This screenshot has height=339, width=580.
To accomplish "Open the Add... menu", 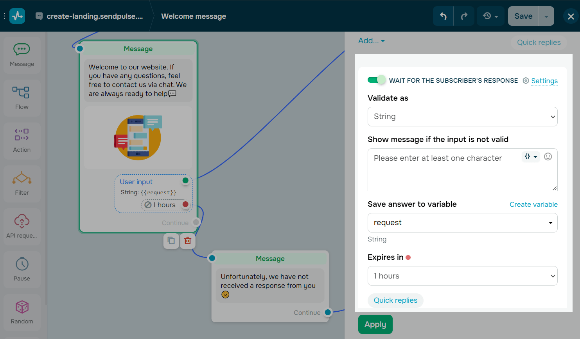I will click(369, 41).
